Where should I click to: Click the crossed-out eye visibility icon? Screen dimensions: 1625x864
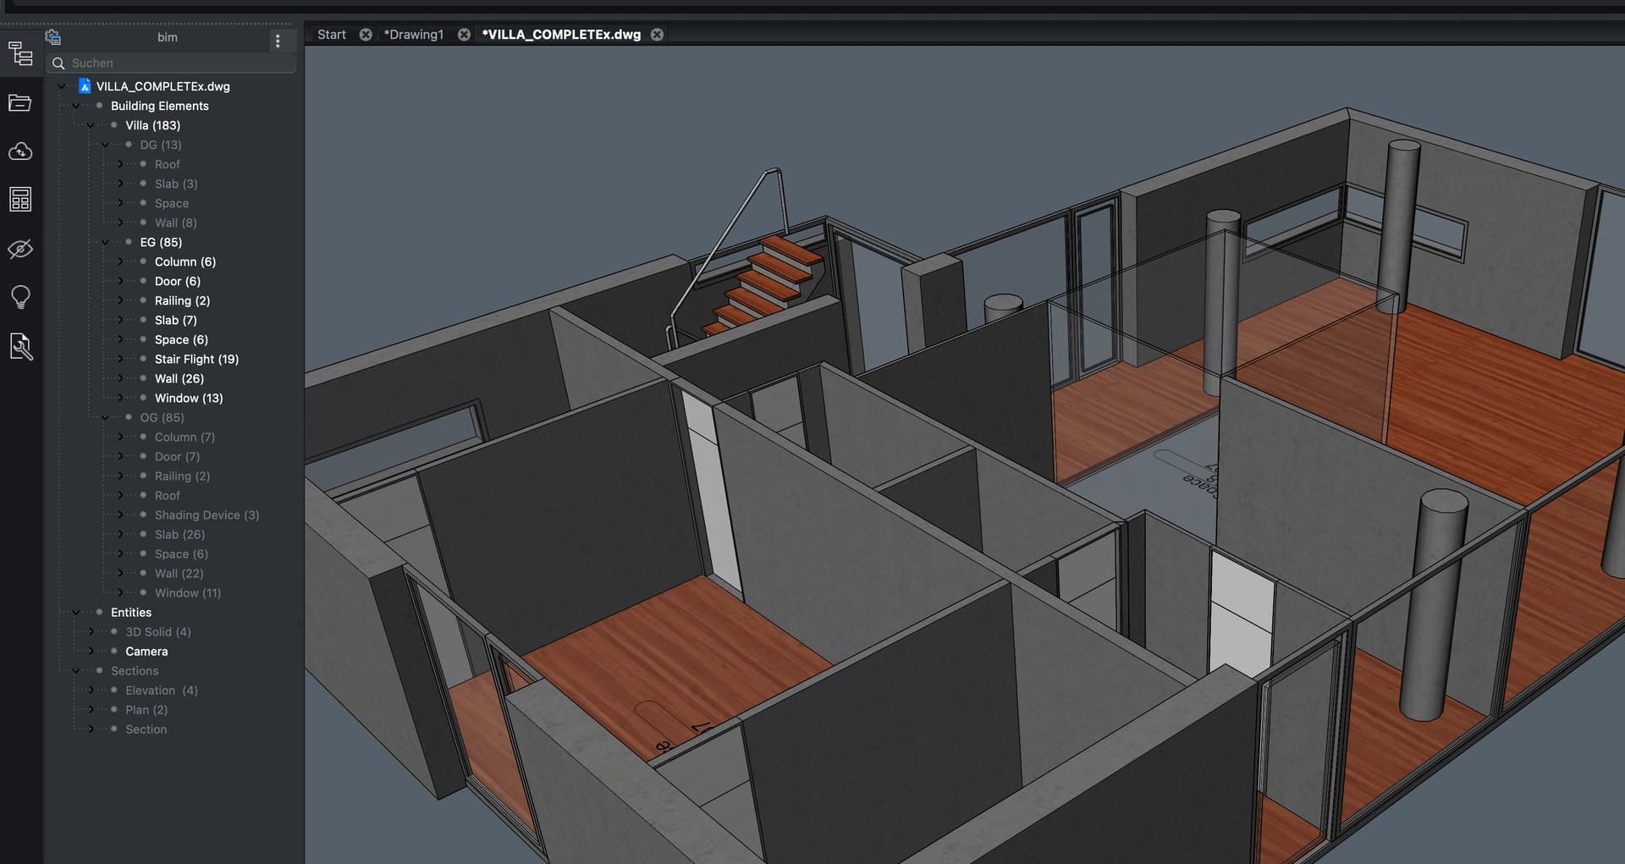[x=20, y=249]
